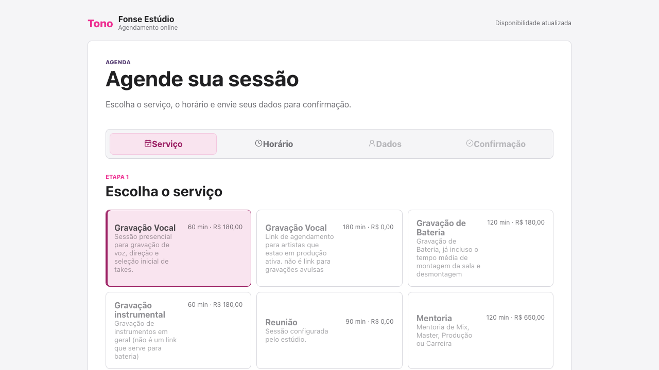Select the 60 min Gravação Vocal service
This screenshot has height=370, width=659.
coord(178,248)
